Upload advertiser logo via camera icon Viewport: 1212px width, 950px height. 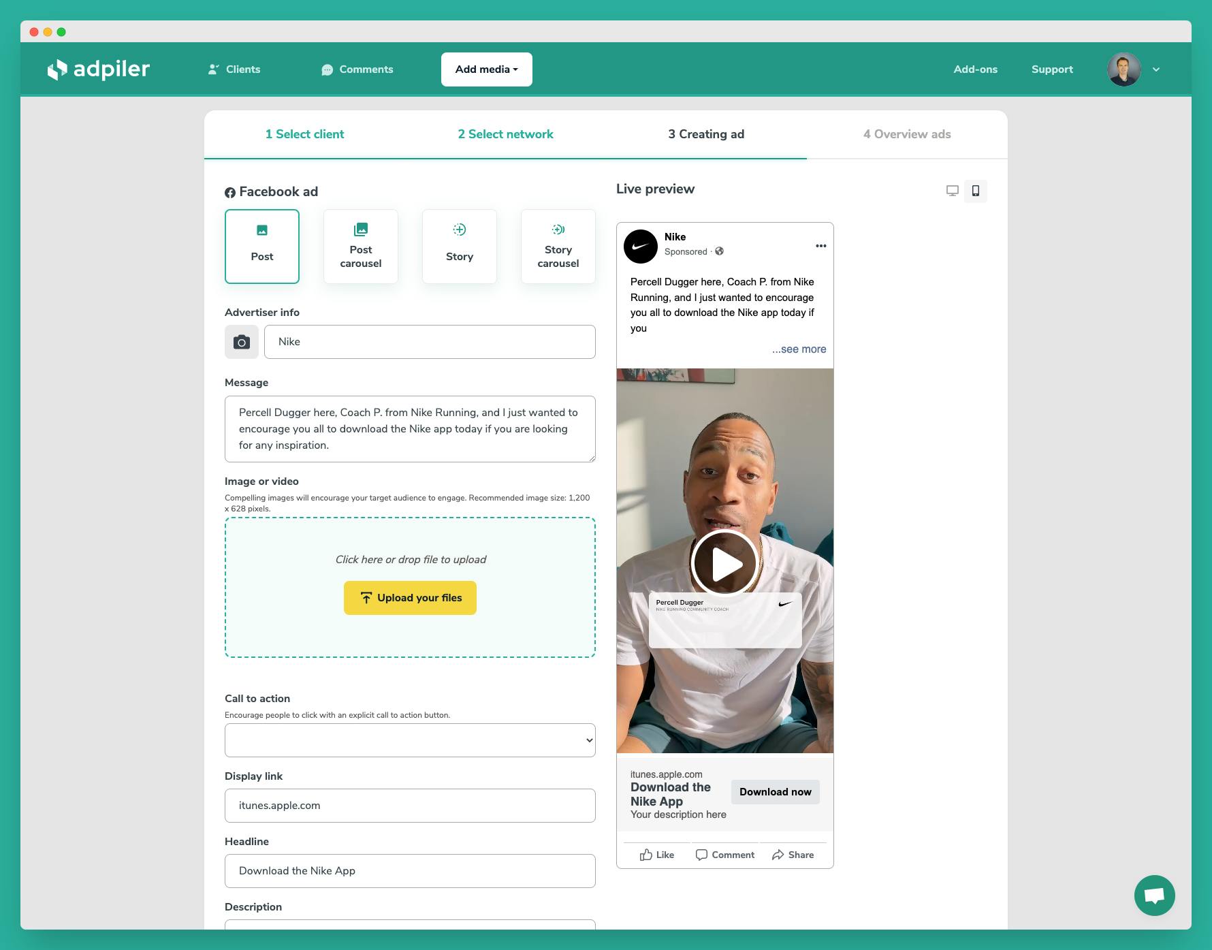coord(242,342)
